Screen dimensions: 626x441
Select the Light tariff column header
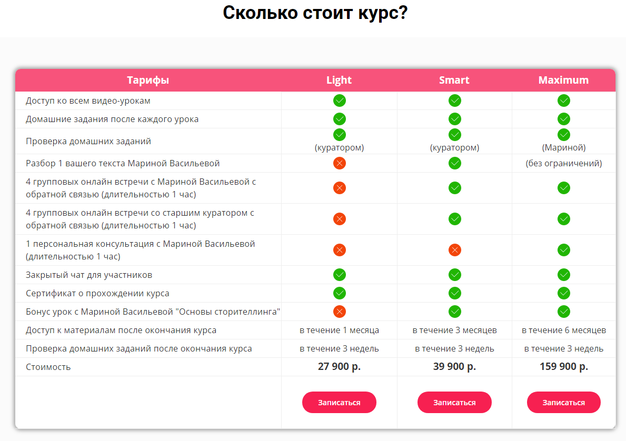(x=339, y=80)
